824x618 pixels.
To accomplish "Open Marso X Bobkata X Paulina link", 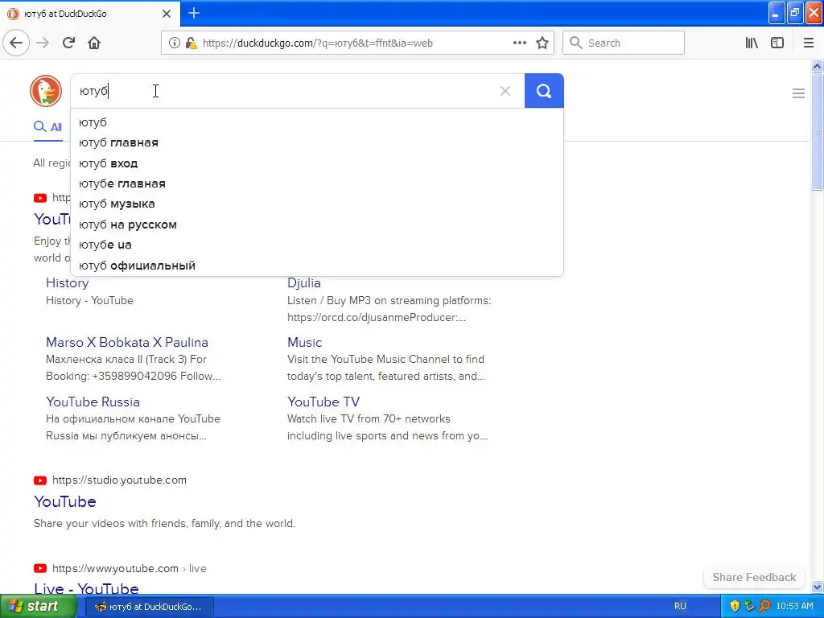I will click(127, 342).
